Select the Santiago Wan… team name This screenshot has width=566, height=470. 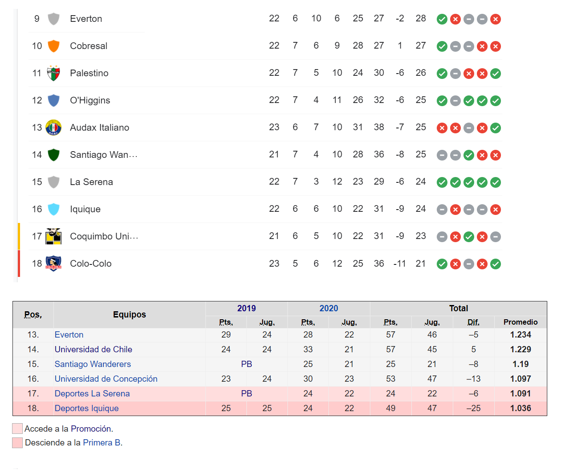click(103, 155)
